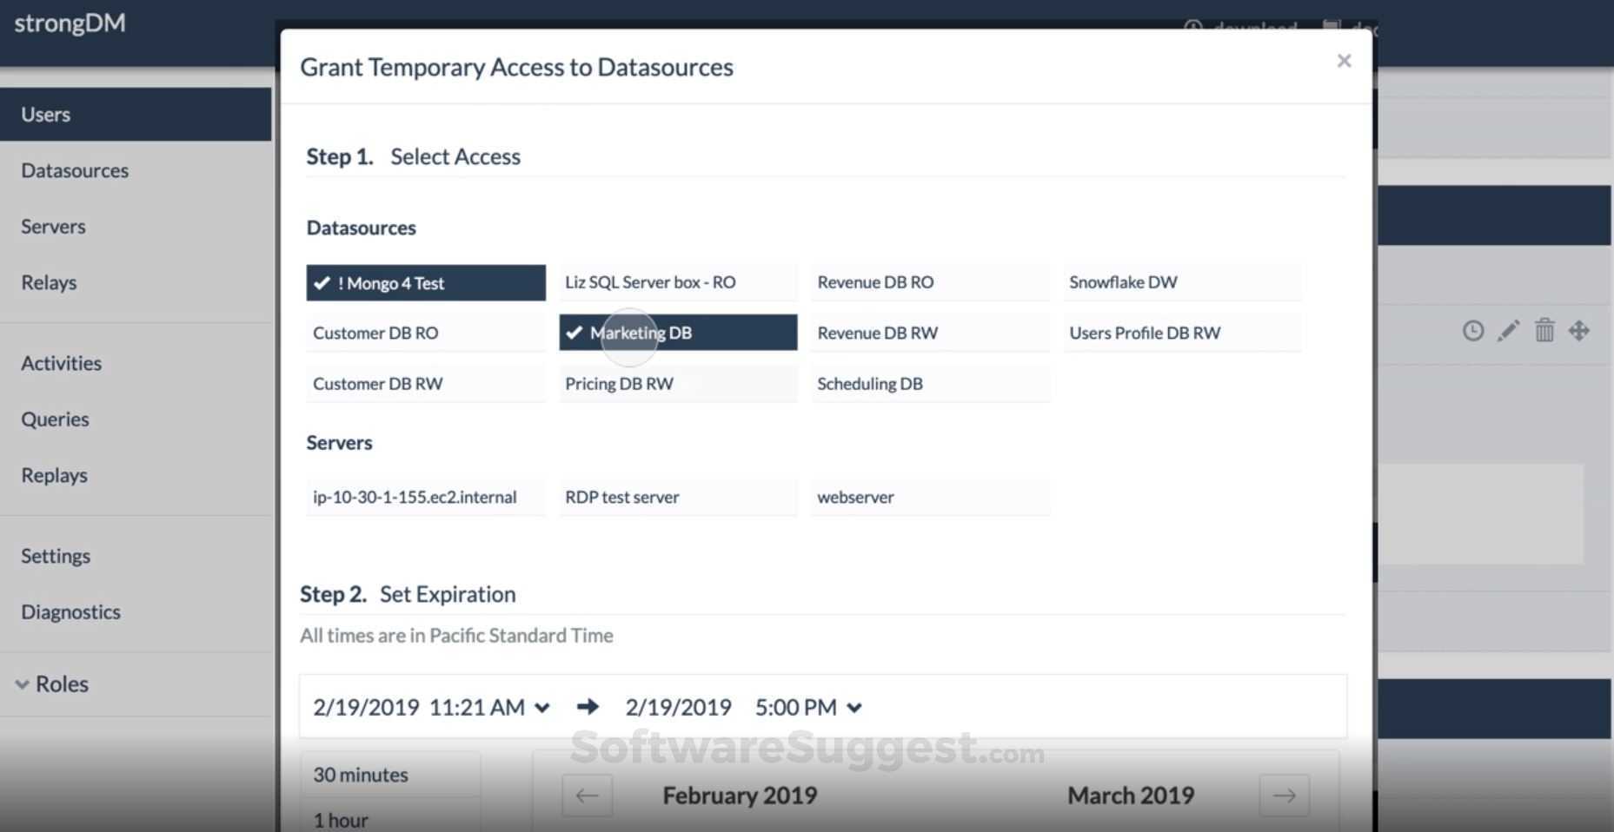This screenshot has height=832, width=1614.
Task: Deselect the Mongo 4 Test datasource
Action: click(425, 282)
